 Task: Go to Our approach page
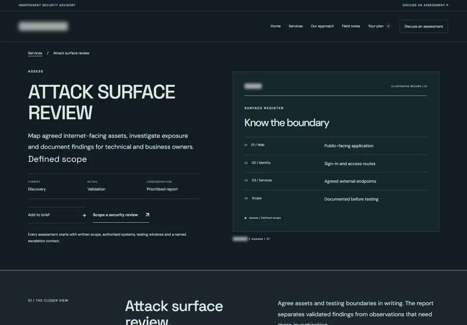click(x=322, y=26)
